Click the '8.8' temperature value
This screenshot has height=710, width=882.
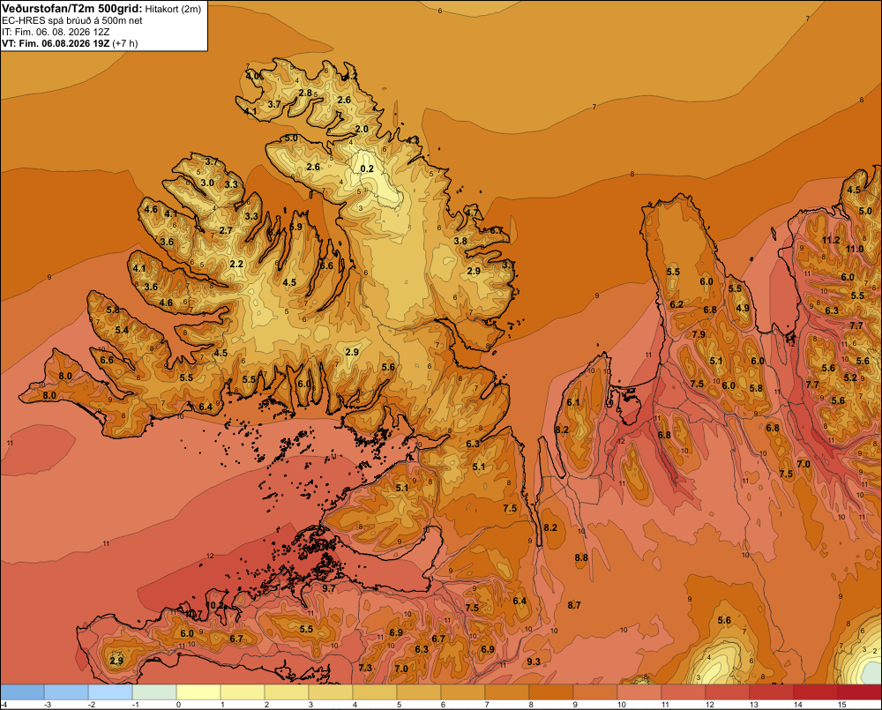[x=581, y=557]
